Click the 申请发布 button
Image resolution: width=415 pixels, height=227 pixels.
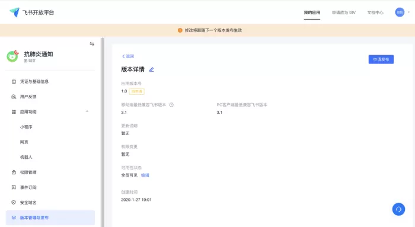[381, 59]
